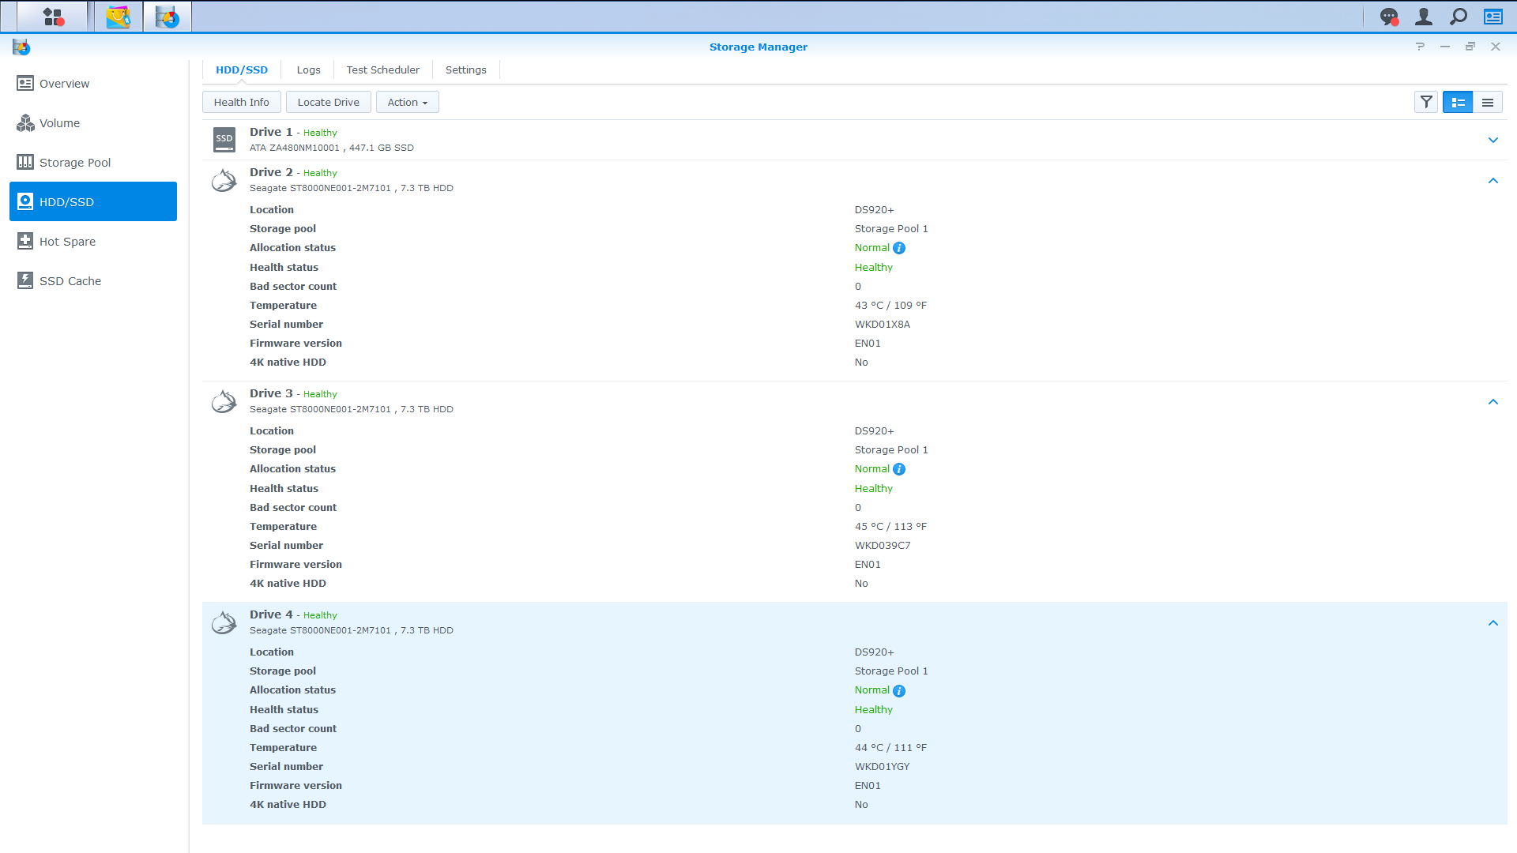The height and width of the screenshot is (853, 1517).
Task: Click the filter funnel icon
Action: [x=1426, y=103]
